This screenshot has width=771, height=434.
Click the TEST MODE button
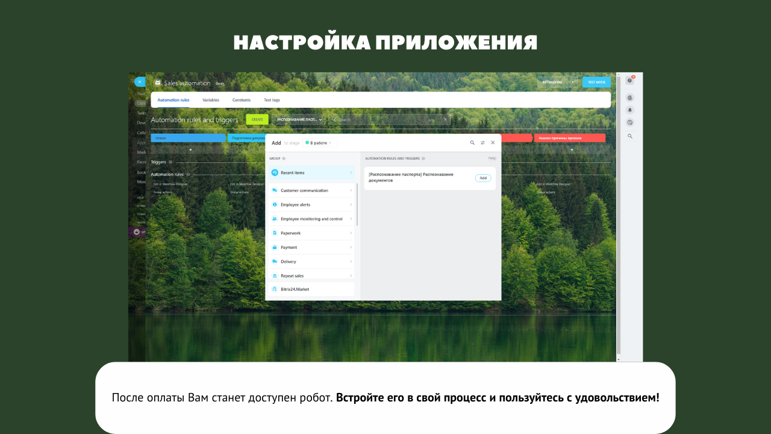pos(596,82)
